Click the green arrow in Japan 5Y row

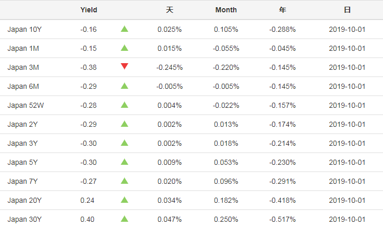124,162
